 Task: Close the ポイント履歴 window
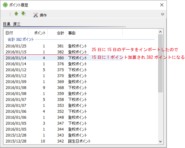(x=162, y=5)
